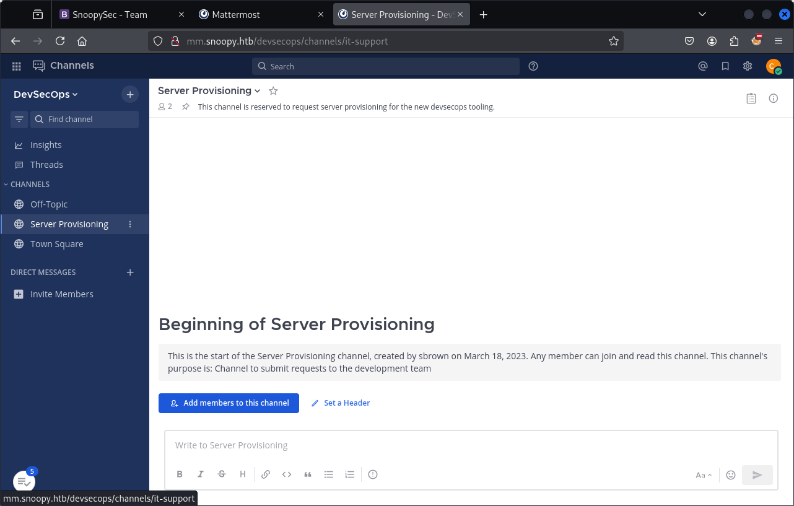Open the Town Square channel
Screen dimensions: 794x506
coord(57,244)
